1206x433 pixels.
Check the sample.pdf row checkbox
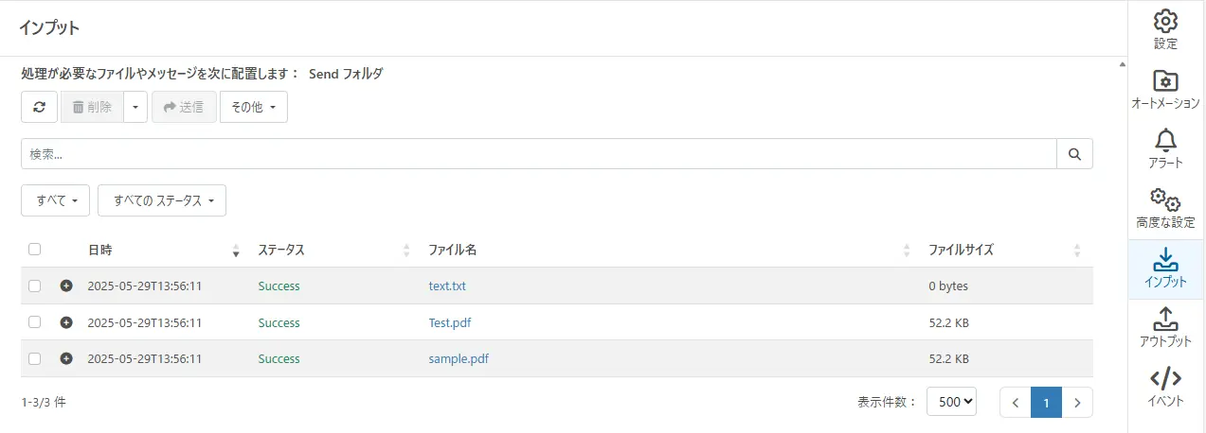tap(35, 358)
